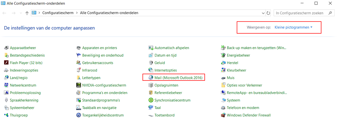Select the Configuratiescherm breadcrumb in address bar
The width and height of the screenshot is (337, 128).
58,13
